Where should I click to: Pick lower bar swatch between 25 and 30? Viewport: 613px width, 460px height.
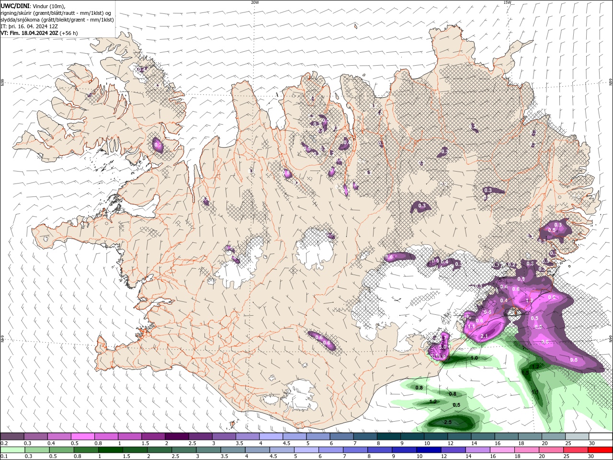click(x=575, y=450)
